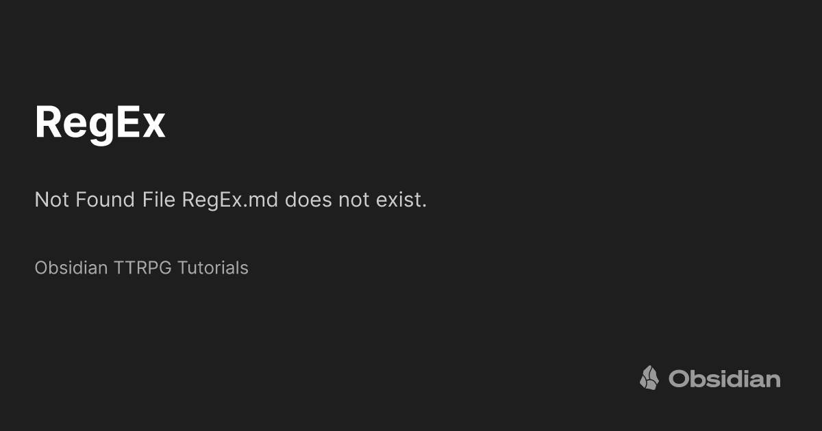
Task: Click the final 'n' of Obsidian wordmark
Action: (x=773, y=381)
